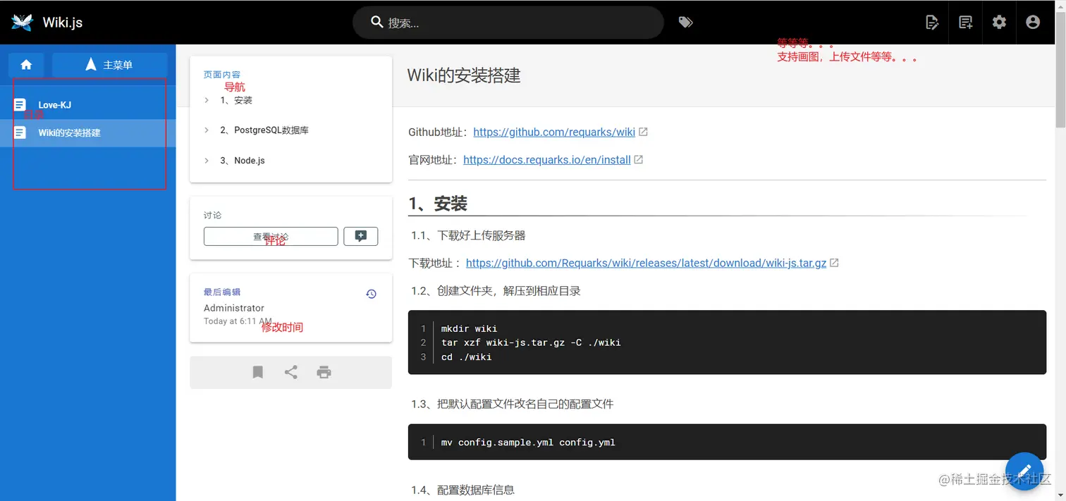Select Wiki的安装搭建 in the sidebar
This screenshot has width=1066, height=501.
pos(88,132)
